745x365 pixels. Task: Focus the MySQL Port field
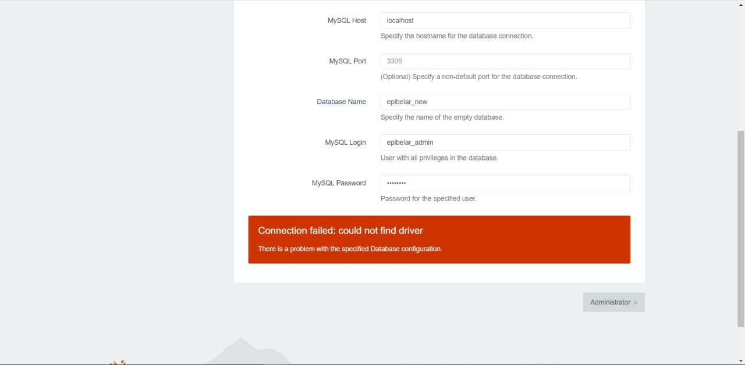[505, 61]
